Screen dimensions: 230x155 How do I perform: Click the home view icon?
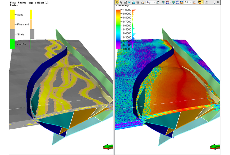point(158,2)
